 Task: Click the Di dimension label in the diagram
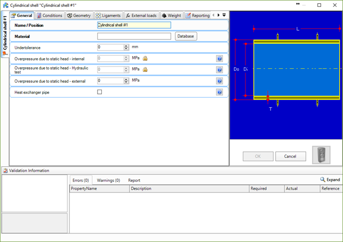click(246, 69)
